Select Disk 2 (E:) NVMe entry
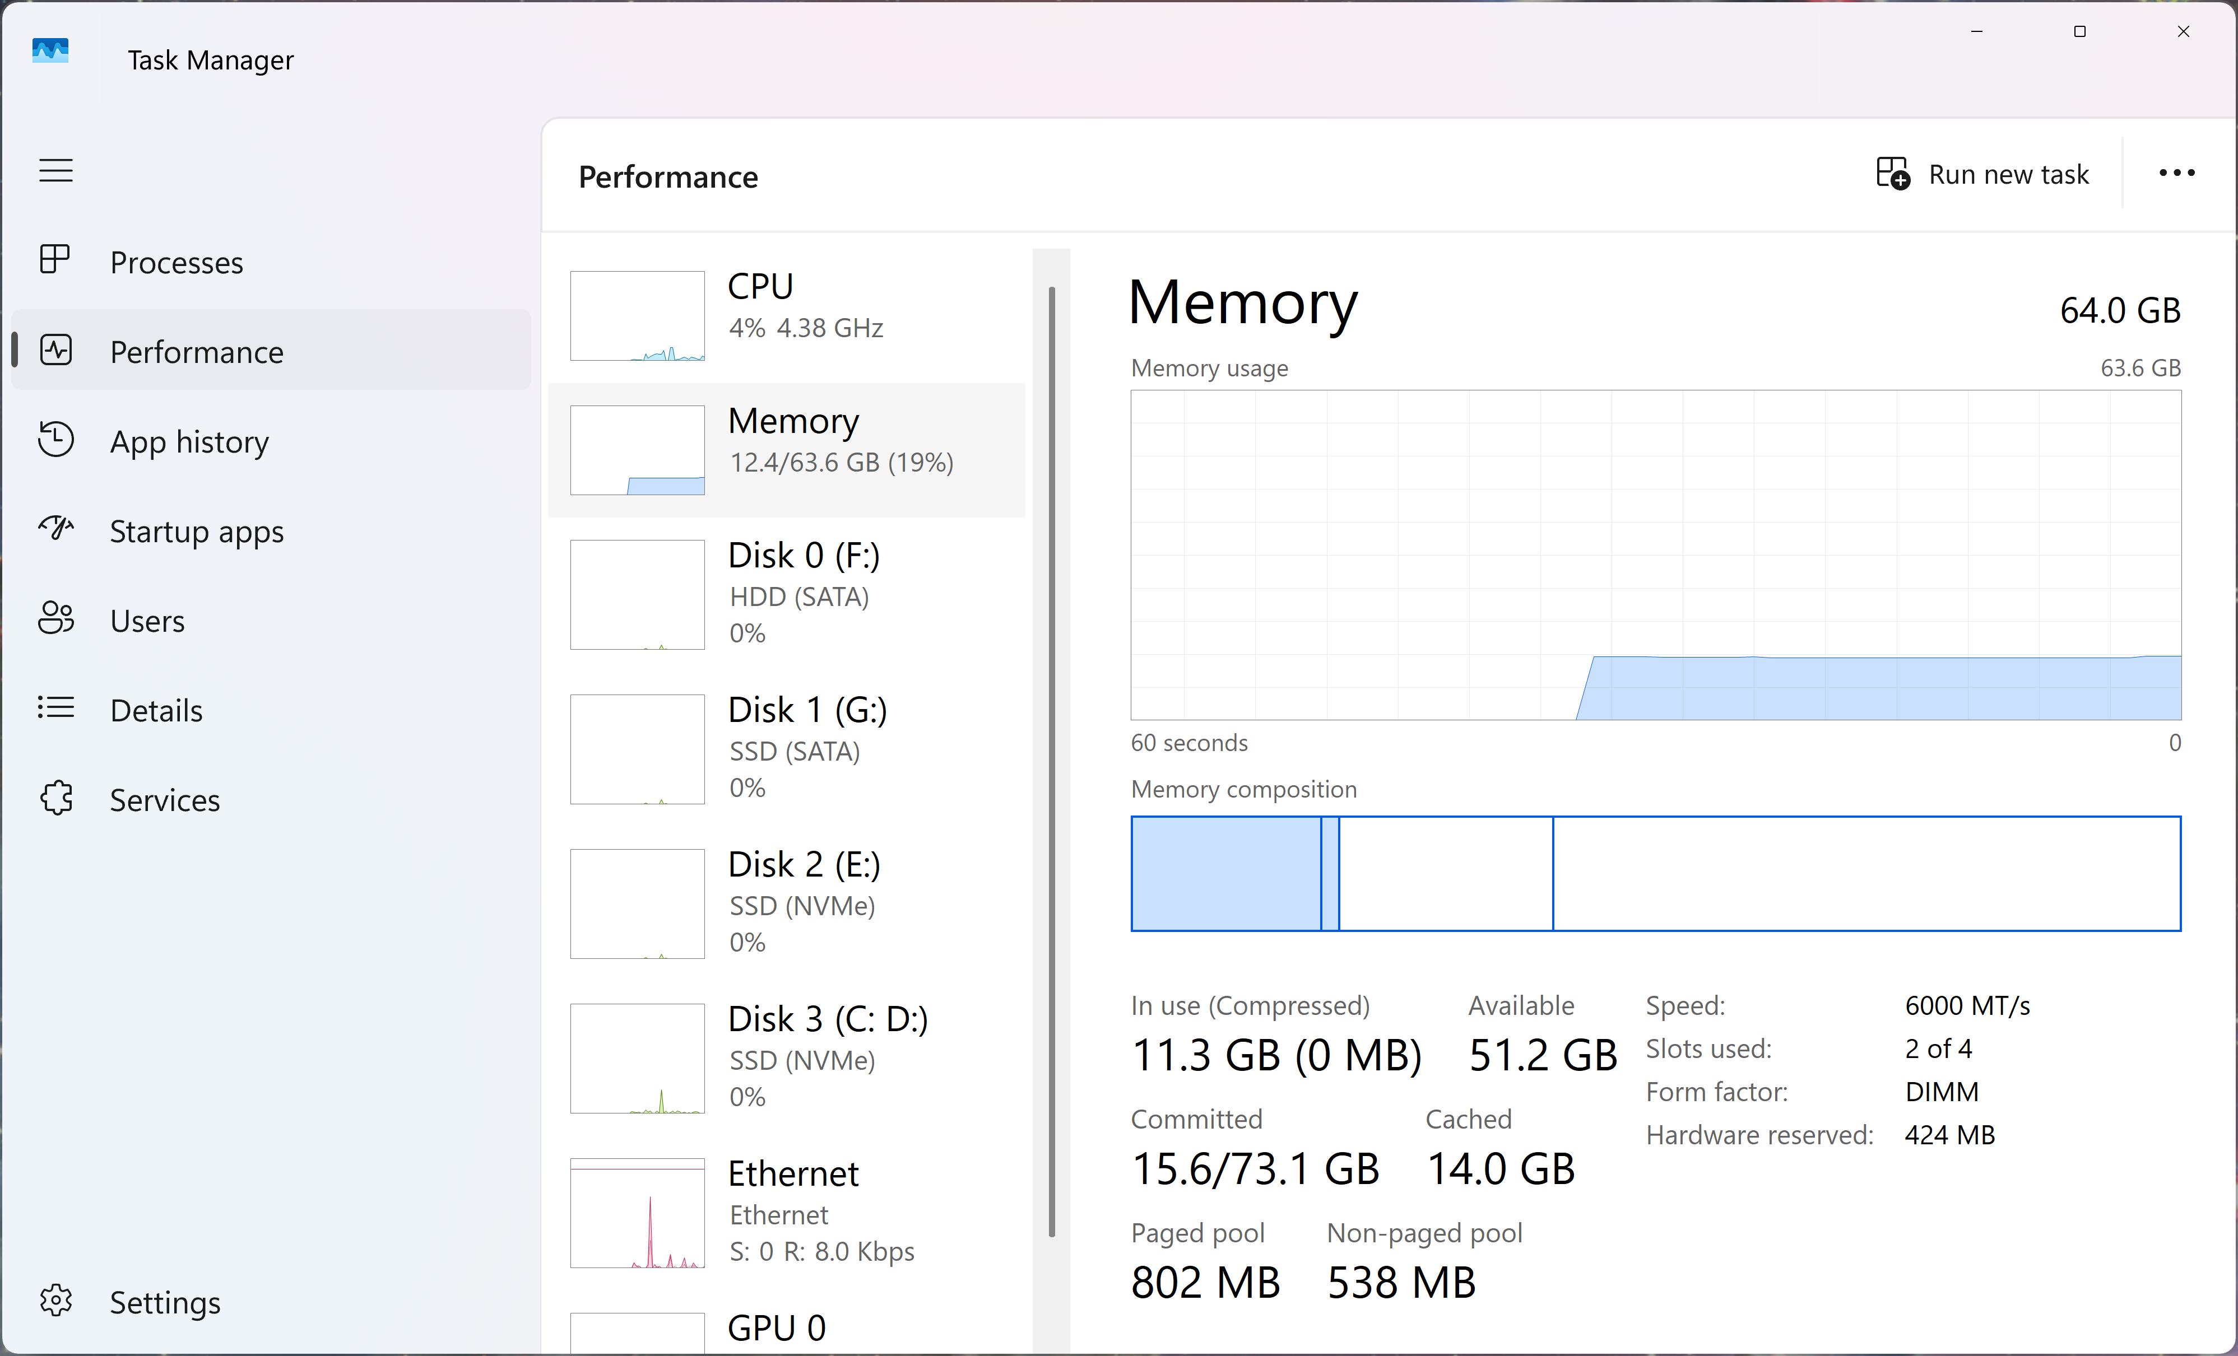Viewport: 2238px width, 1356px height. click(x=787, y=902)
